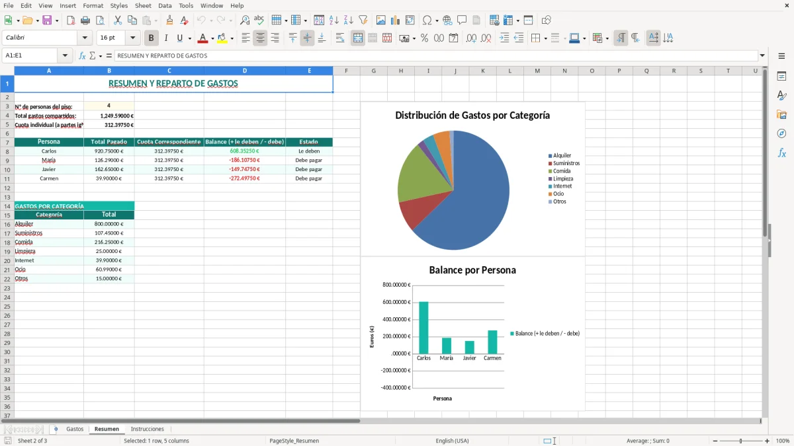794x446 pixels.
Task: Click the Spelling check icon
Action: pos(259,20)
